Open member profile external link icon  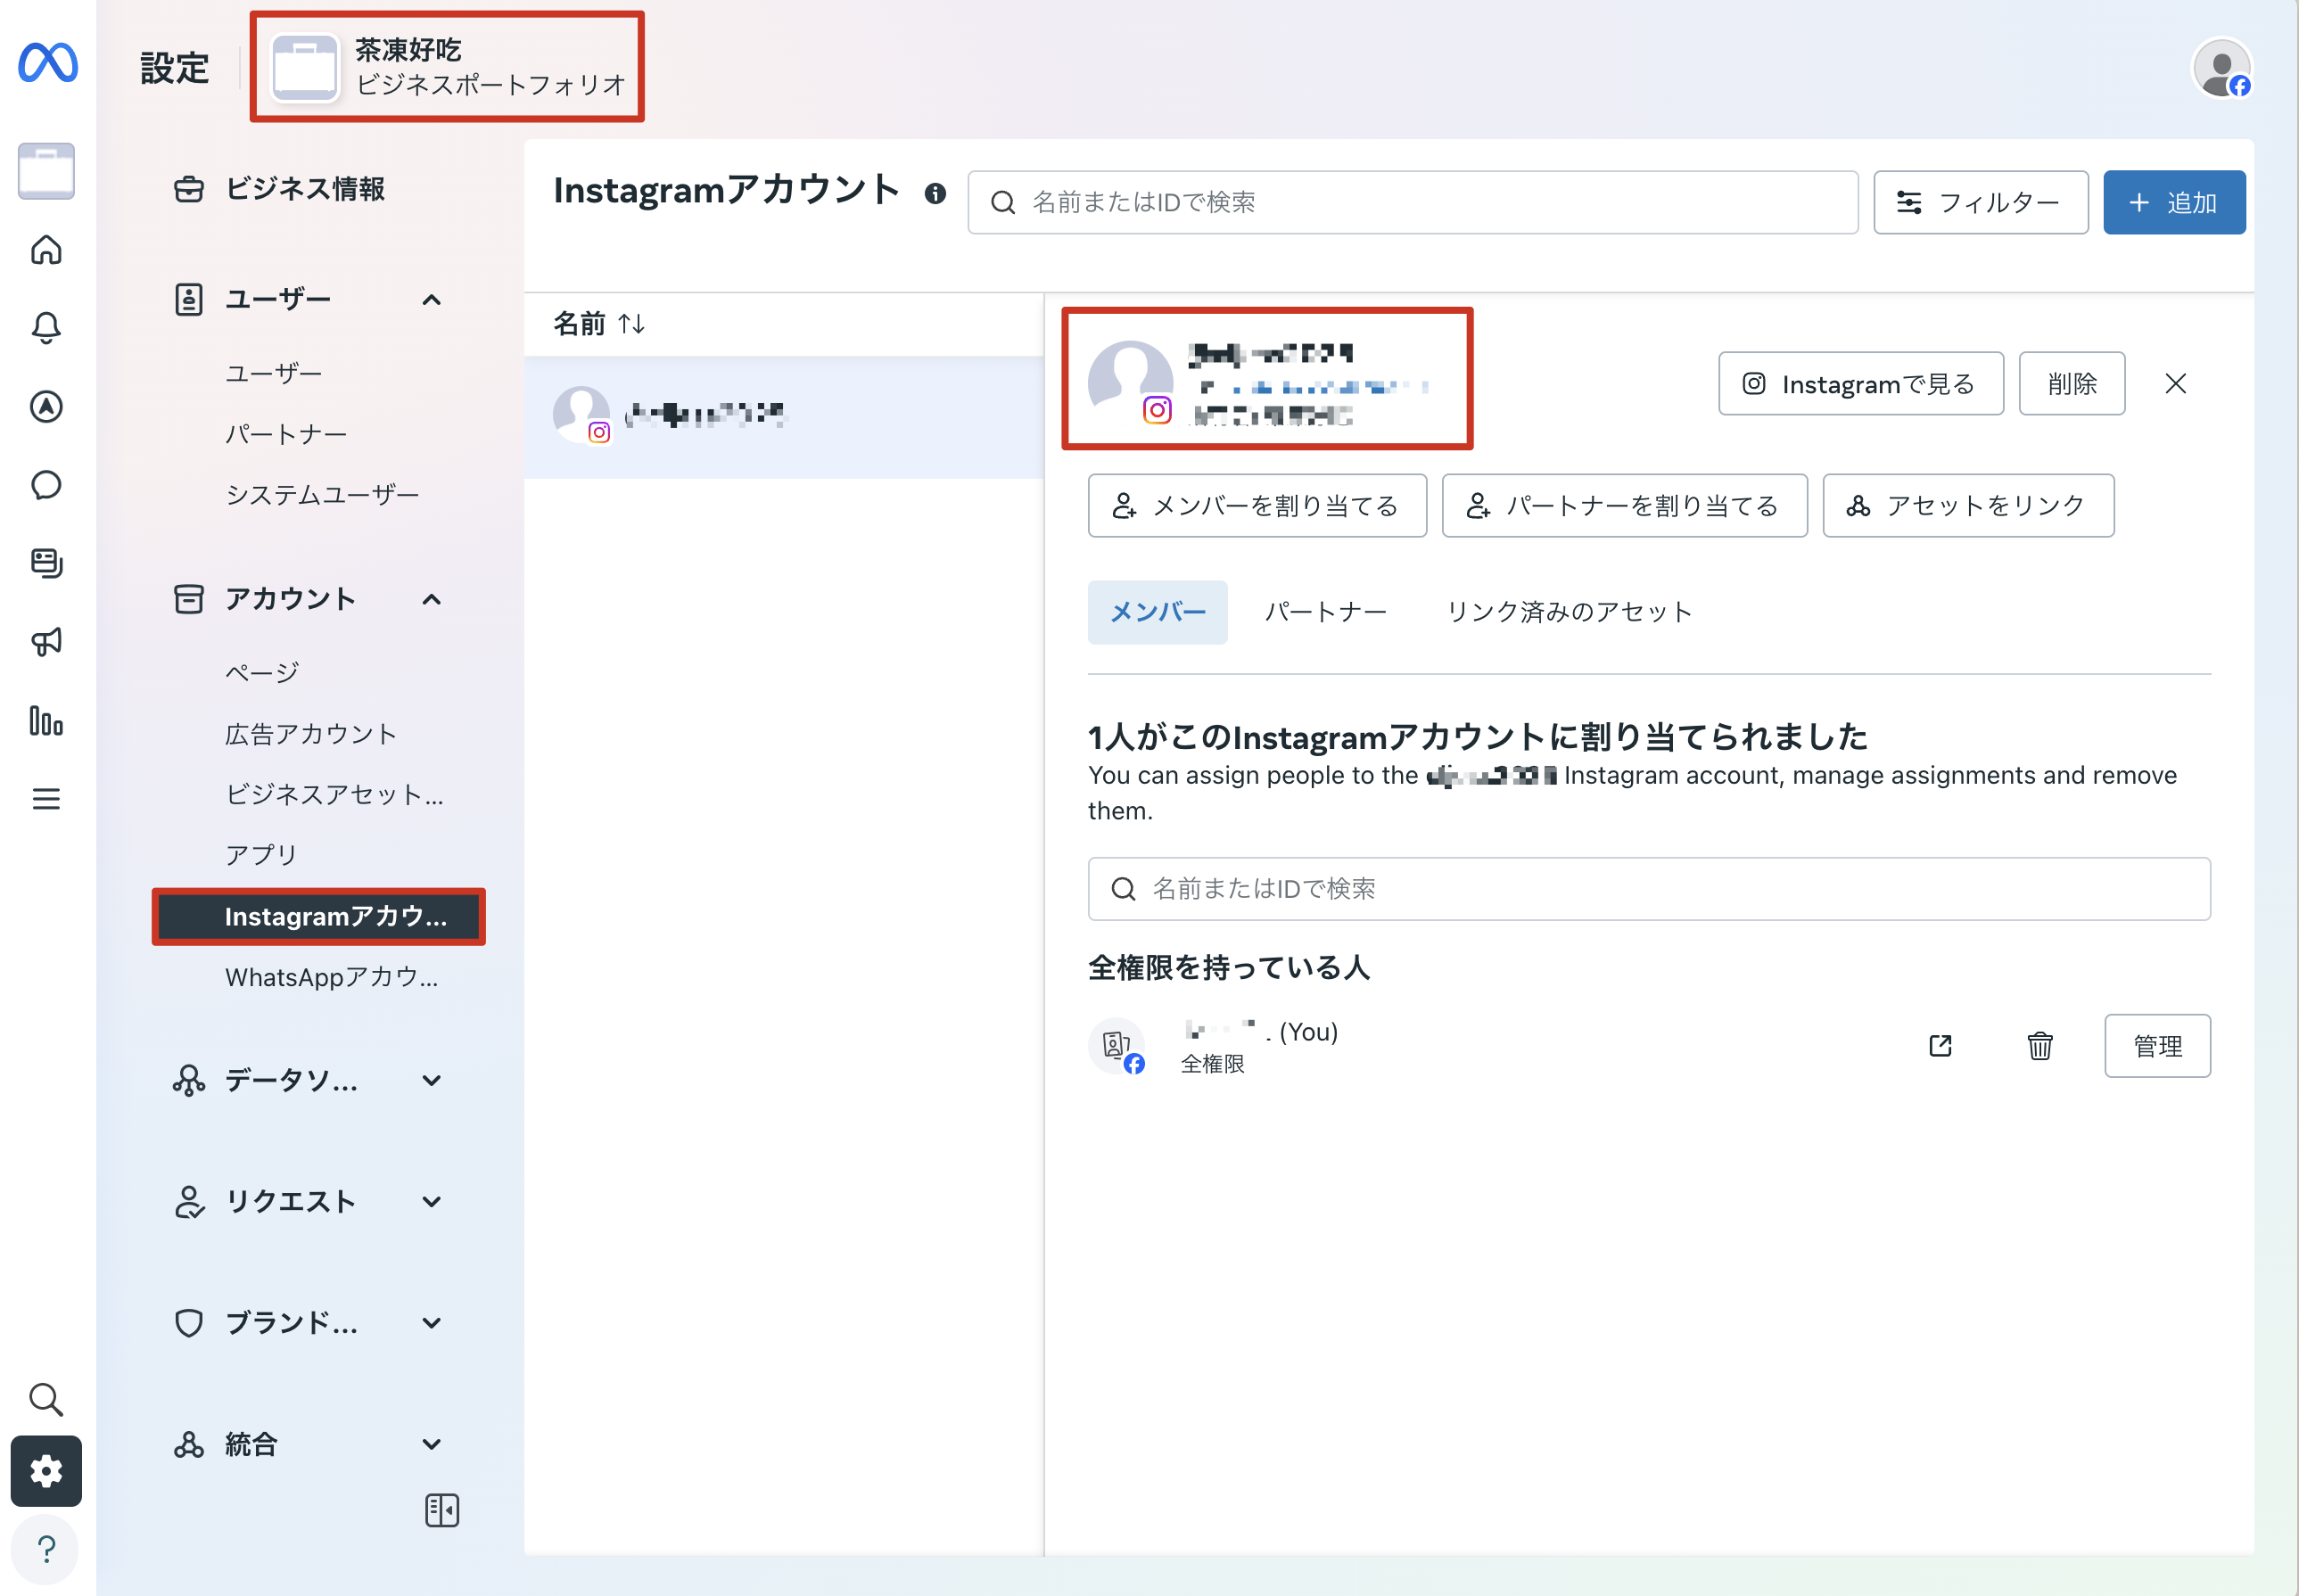[x=1940, y=1046]
